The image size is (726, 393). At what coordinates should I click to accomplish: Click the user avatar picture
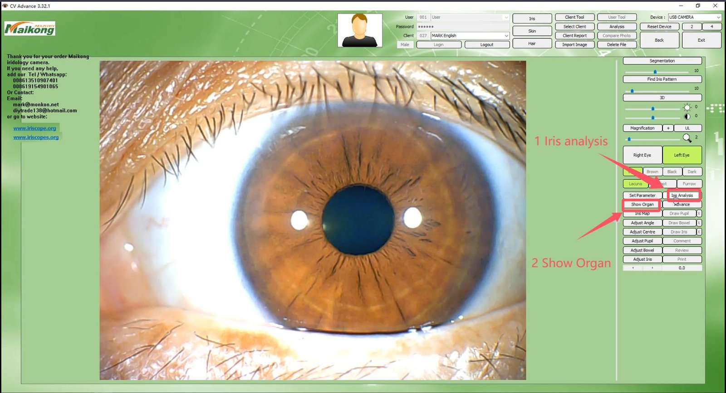click(x=360, y=30)
